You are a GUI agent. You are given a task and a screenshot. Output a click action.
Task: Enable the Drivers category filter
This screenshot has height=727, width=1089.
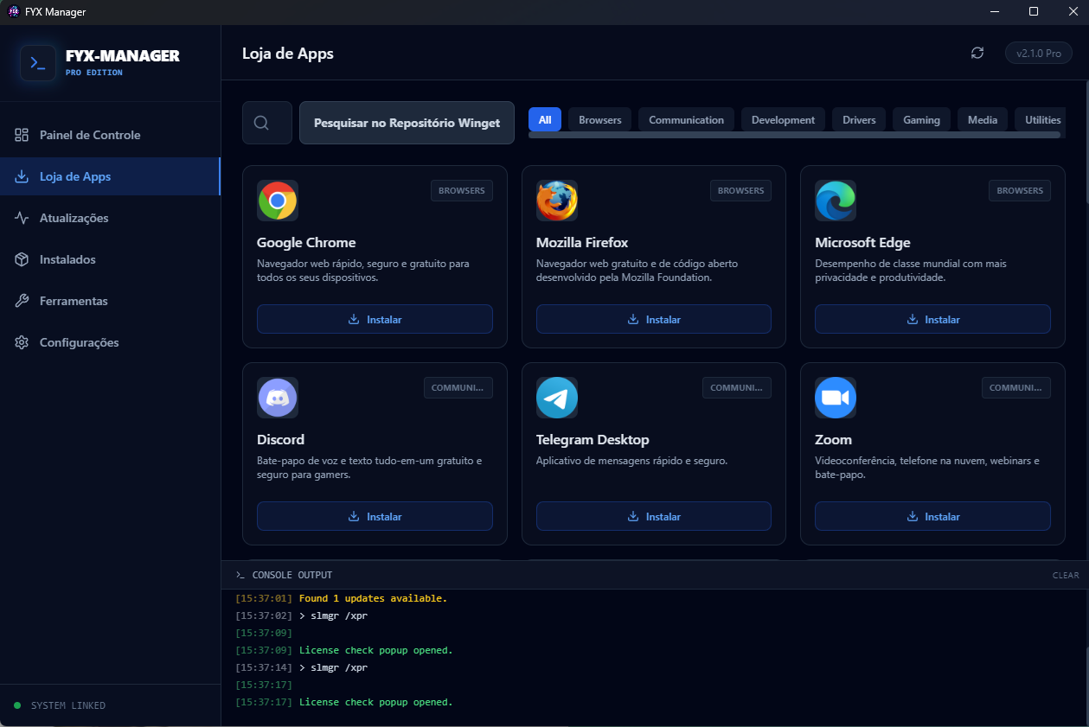click(858, 119)
